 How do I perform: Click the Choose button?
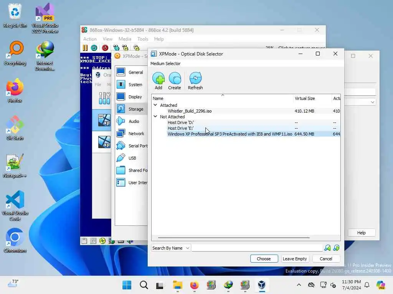tap(264, 259)
